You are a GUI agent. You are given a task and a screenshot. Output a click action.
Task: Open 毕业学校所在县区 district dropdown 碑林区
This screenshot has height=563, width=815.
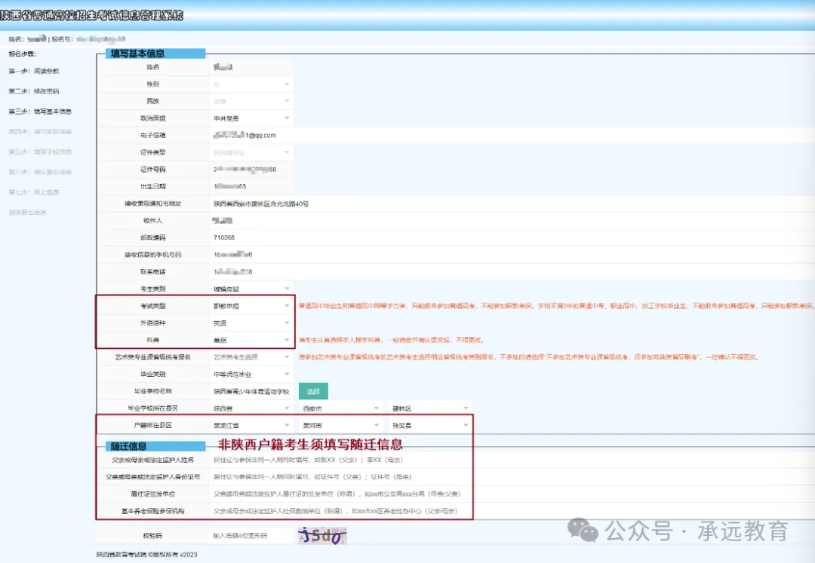click(430, 408)
